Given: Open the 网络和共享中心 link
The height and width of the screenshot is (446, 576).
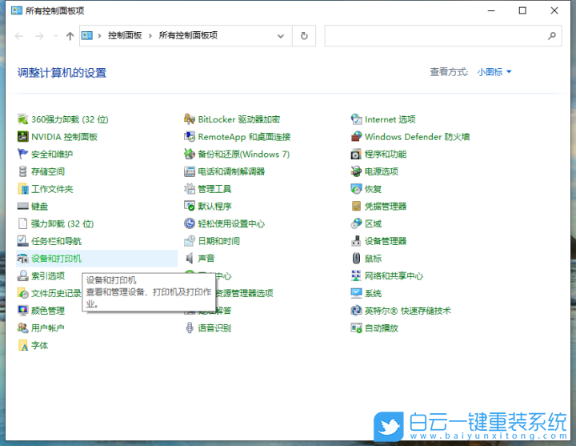Looking at the screenshot, I should coord(394,275).
